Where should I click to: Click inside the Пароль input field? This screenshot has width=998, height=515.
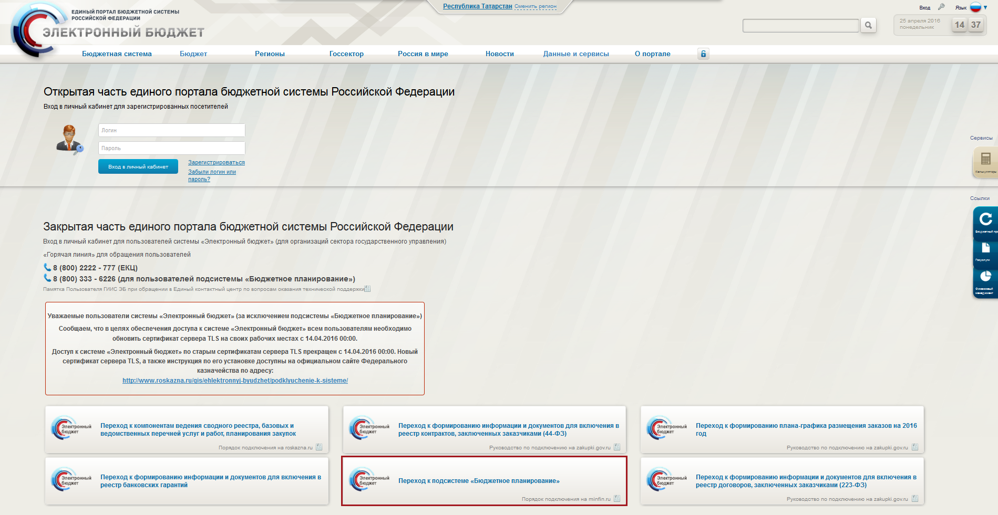pyautogui.click(x=172, y=148)
